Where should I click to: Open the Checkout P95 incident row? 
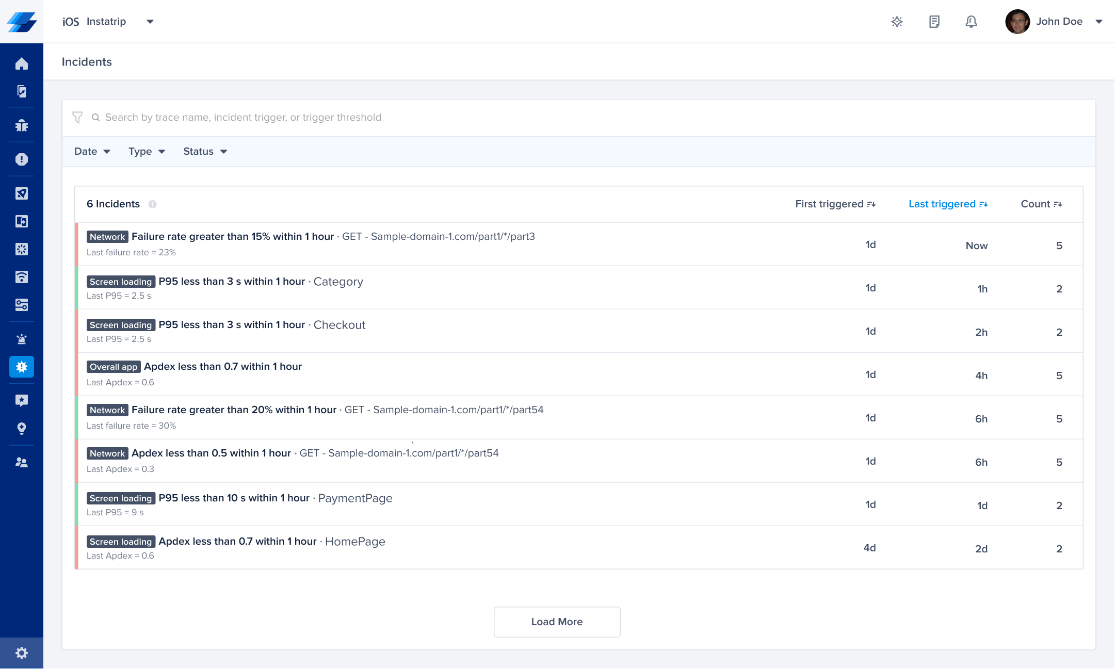[340, 325]
